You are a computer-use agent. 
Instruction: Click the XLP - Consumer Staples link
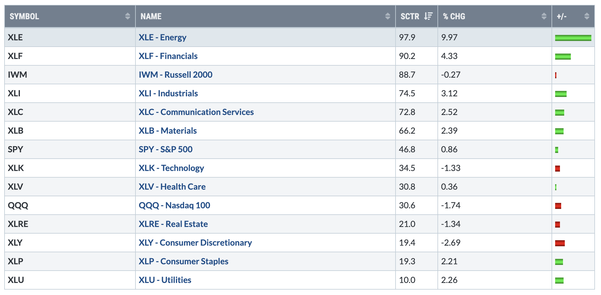pos(183,261)
